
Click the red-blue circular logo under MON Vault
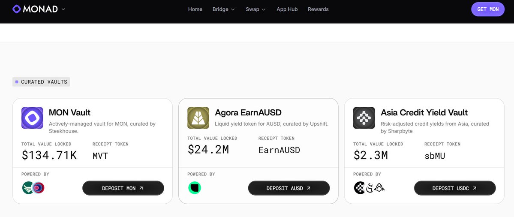39,188
